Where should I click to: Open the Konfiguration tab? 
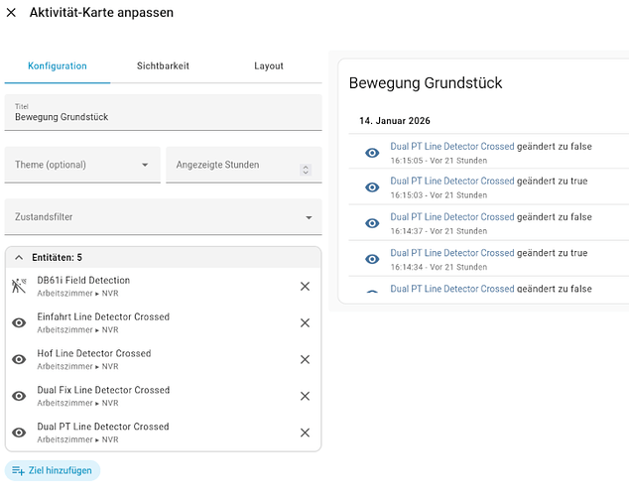tap(58, 65)
